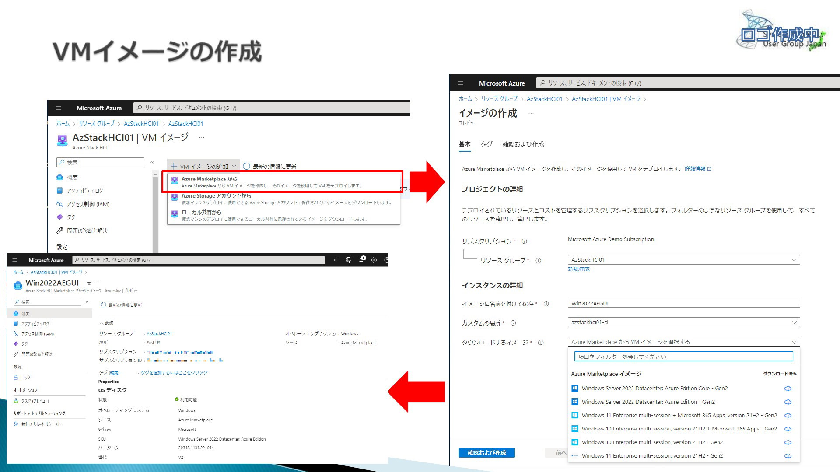The height and width of the screenshot is (472, 840).
Task: Refresh with 最新の情報に更新 in Win2022AEGUI window
Action: 121,305
